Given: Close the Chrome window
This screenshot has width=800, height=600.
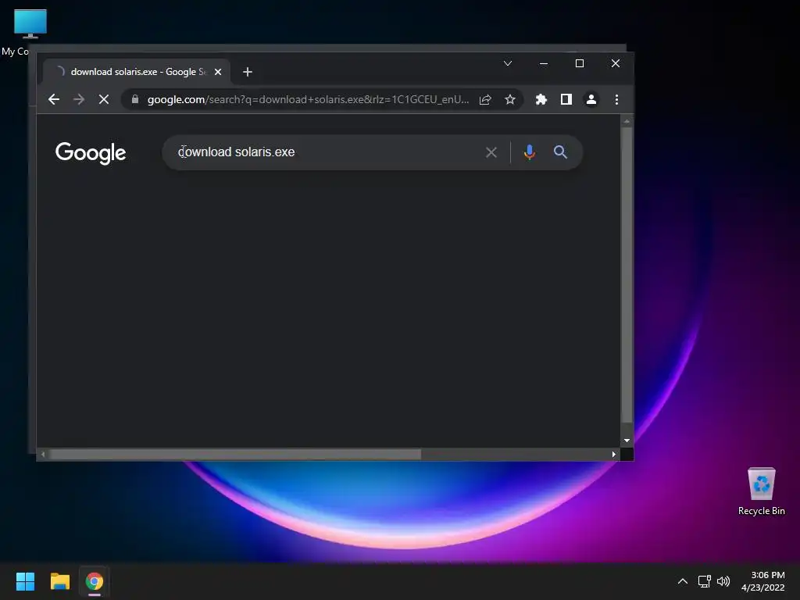Looking at the screenshot, I should coord(616,63).
